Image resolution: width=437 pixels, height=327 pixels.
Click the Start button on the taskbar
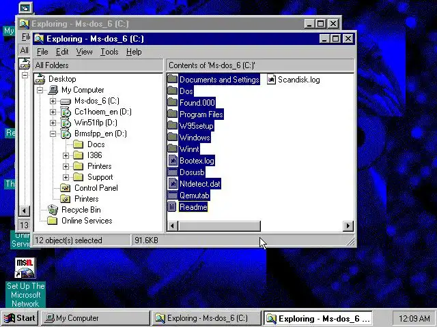click(x=20, y=318)
